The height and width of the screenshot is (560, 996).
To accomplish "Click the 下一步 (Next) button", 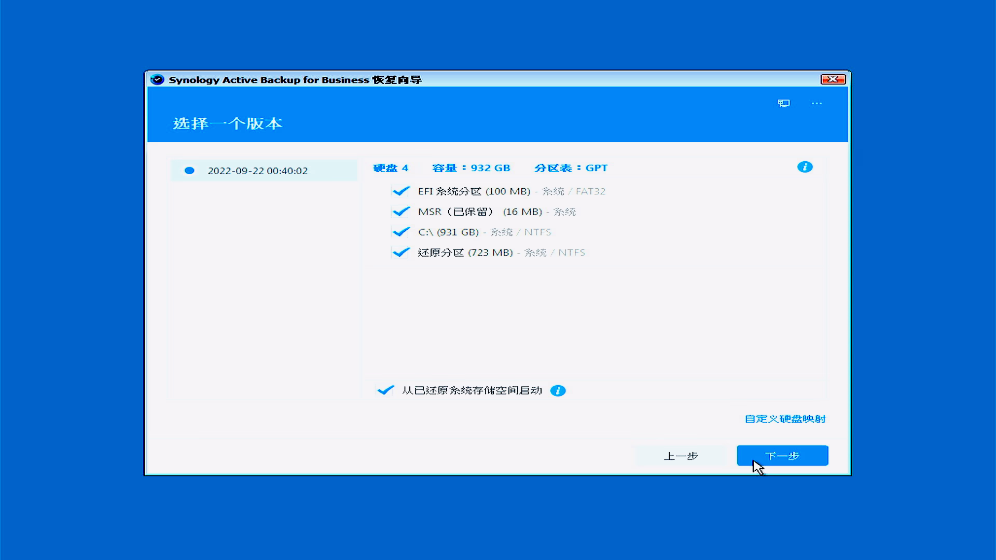I will [x=782, y=456].
